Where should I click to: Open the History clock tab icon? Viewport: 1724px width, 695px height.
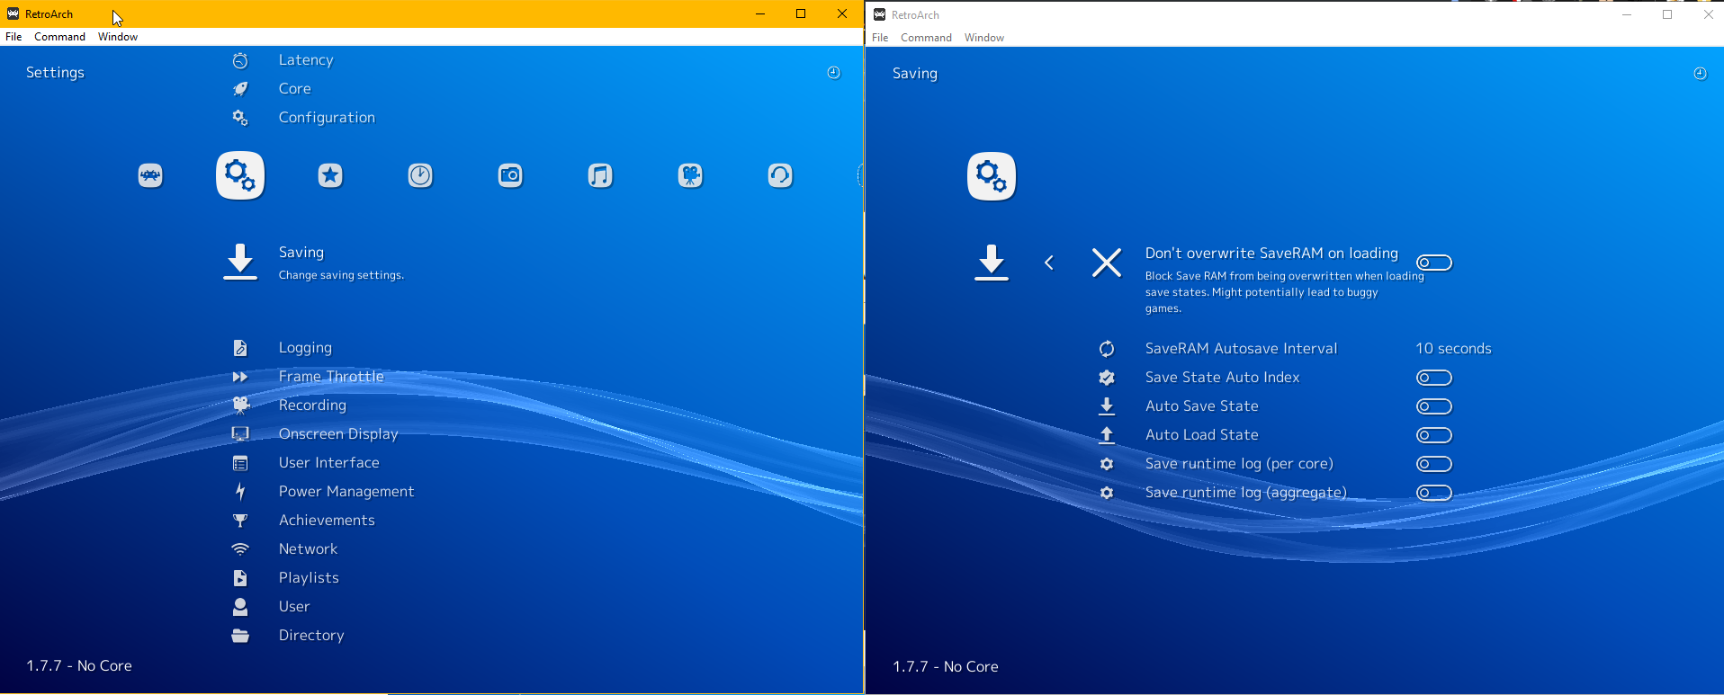click(420, 175)
